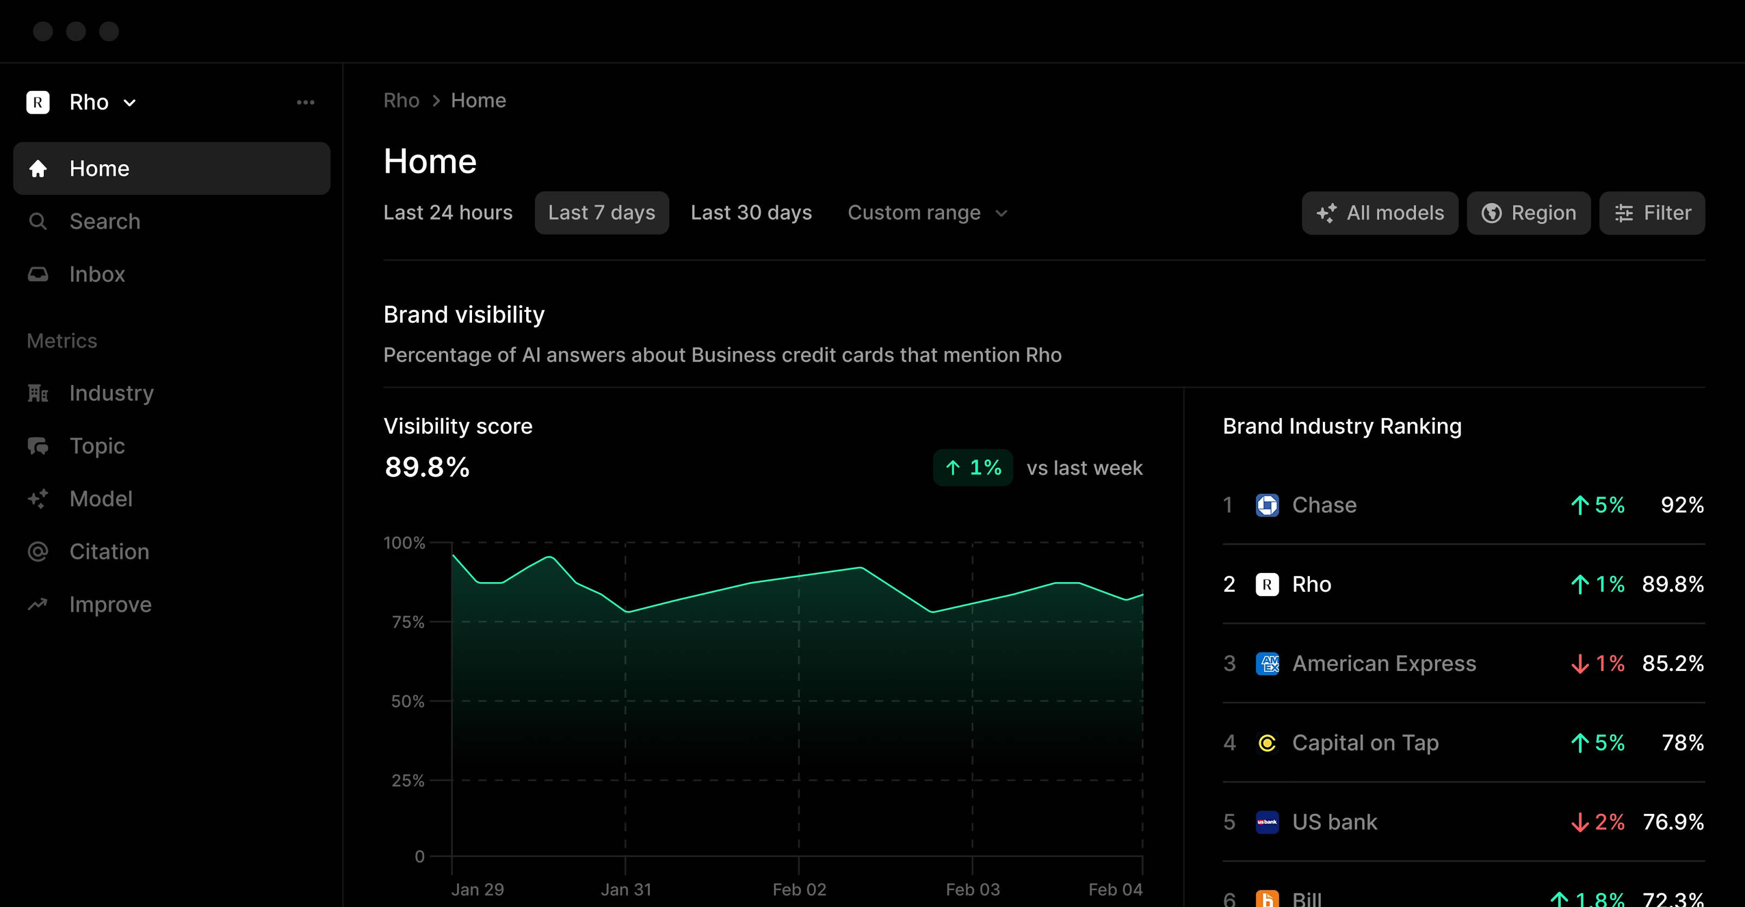Click the three-dots menu beside Rho
The width and height of the screenshot is (1745, 907).
306,102
